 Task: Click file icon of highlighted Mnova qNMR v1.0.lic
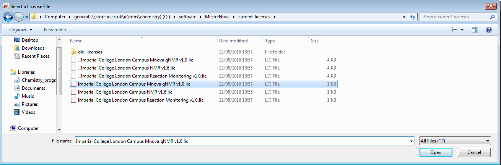[x=73, y=84]
